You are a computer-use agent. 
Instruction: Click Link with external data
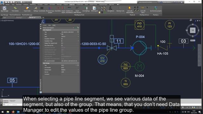pyautogui.click(x=130, y=10)
